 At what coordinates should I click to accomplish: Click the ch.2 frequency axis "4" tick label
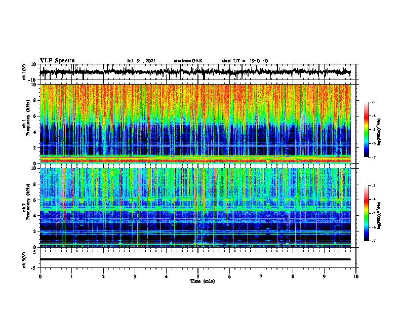tap(35, 216)
